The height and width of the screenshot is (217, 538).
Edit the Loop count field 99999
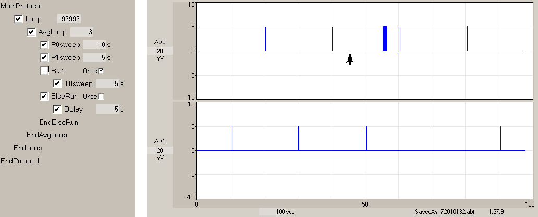[x=69, y=19]
